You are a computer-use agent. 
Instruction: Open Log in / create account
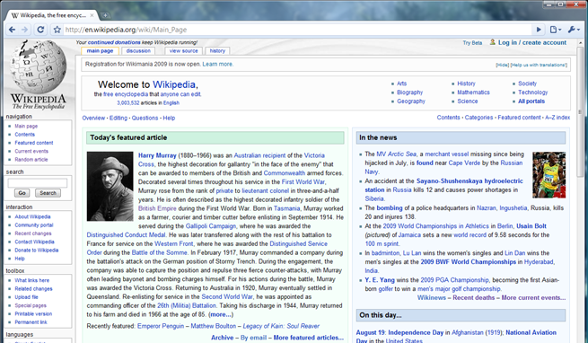coord(532,42)
